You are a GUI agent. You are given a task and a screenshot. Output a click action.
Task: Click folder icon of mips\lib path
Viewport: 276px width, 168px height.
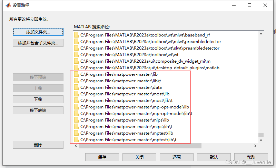(x=76, y=120)
